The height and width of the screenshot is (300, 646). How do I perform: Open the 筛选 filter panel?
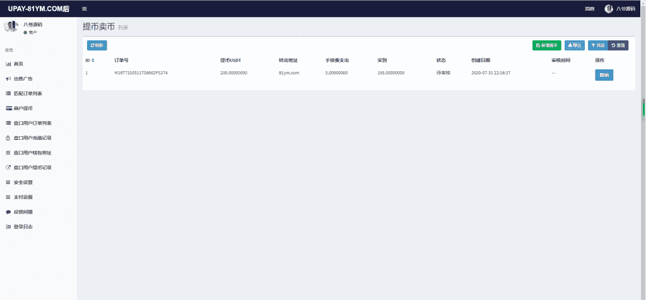point(598,45)
